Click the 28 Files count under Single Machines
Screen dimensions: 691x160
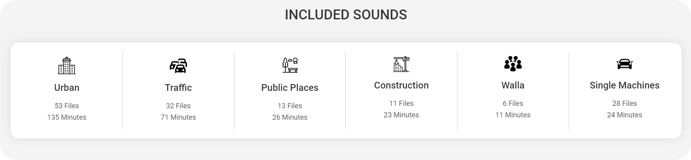[x=625, y=104]
